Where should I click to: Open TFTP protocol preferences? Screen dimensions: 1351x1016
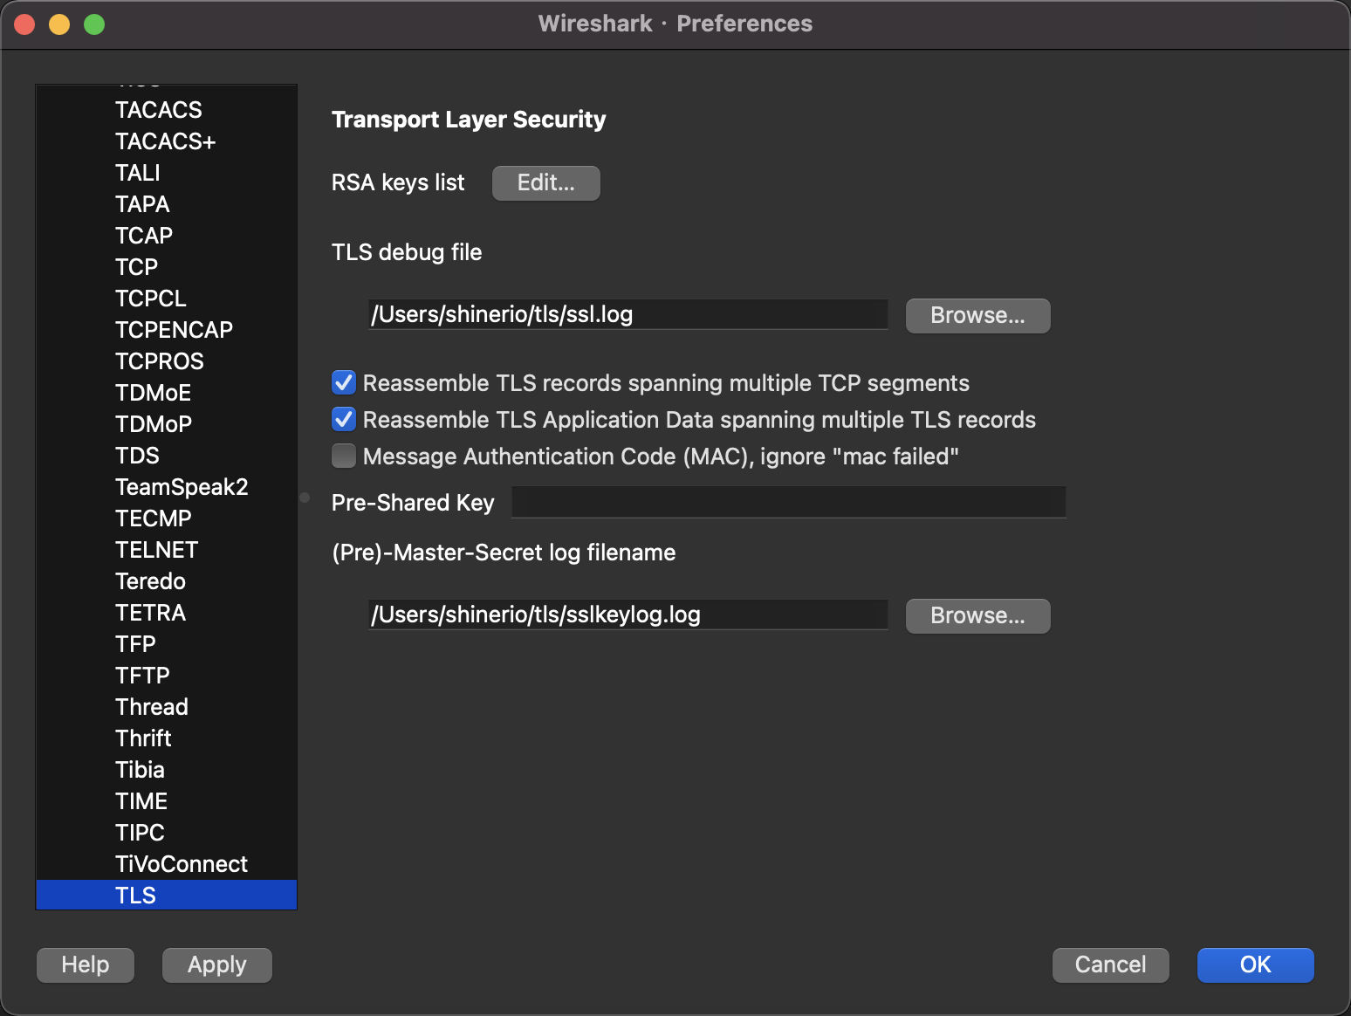142,676
